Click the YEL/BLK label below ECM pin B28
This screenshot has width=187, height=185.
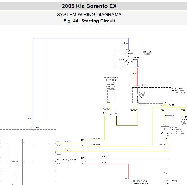tap(106, 109)
